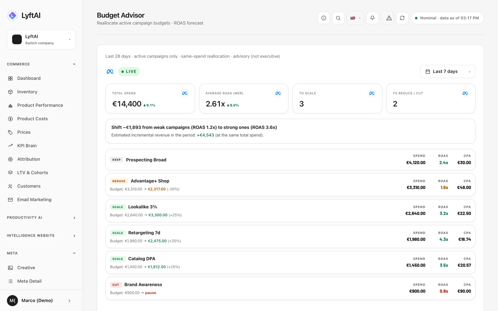Click Meta icon in Average ROAS card
Screen dimensions: 498x311
point(278,93)
